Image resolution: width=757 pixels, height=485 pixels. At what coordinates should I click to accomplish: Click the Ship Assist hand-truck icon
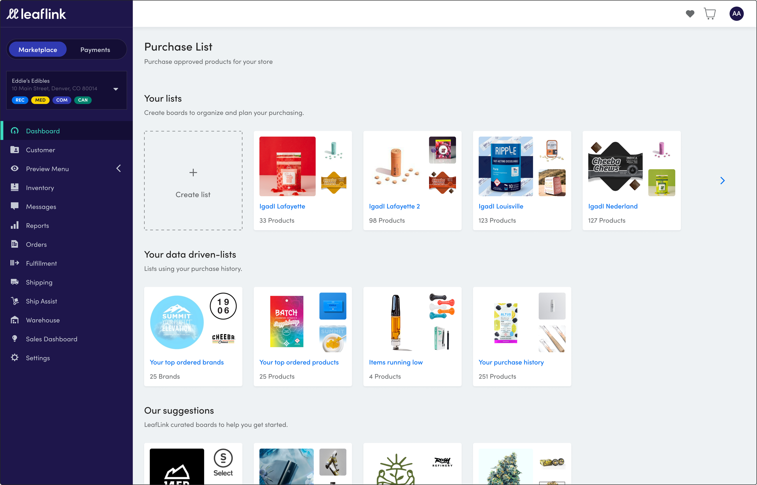pyautogui.click(x=15, y=301)
